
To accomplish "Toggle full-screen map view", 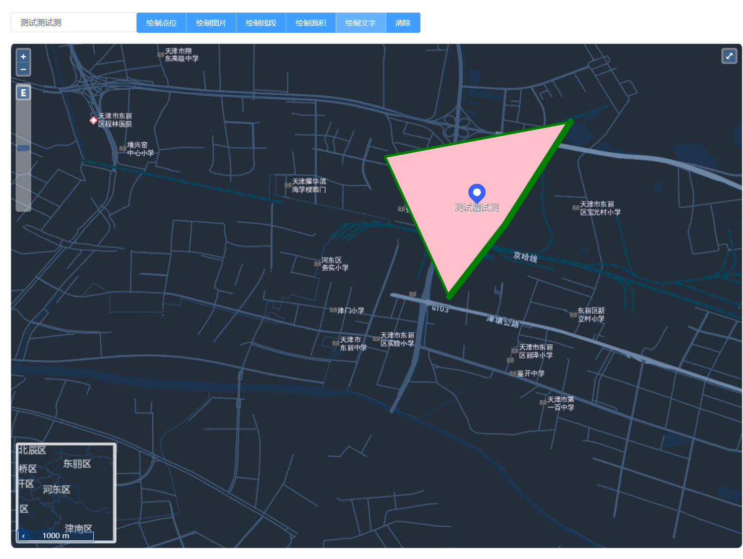I will click(x=729, y=56).
